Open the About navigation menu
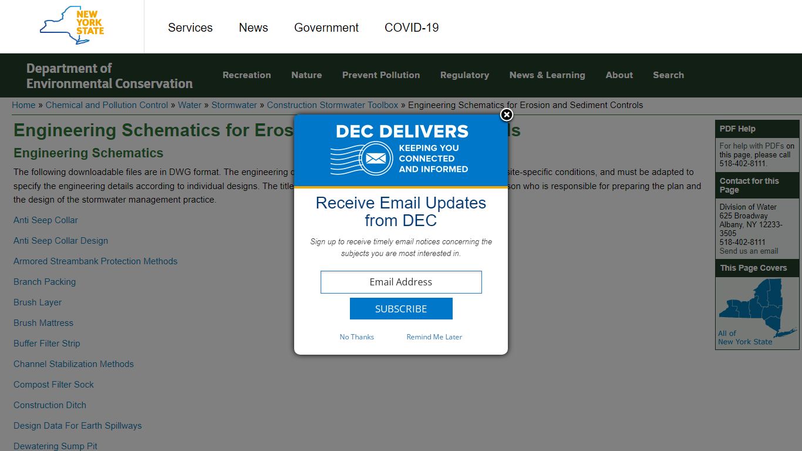The image size is (802, 451). click(x=619, y=75)
